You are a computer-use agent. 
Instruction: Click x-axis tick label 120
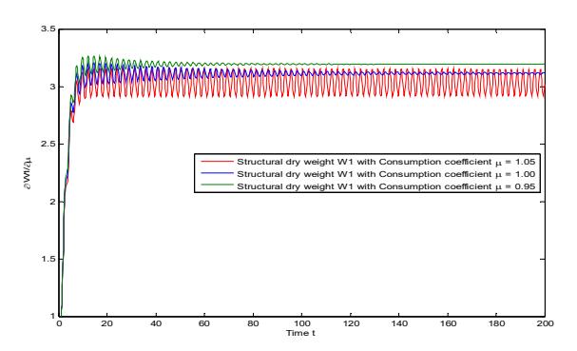point(351,323)
